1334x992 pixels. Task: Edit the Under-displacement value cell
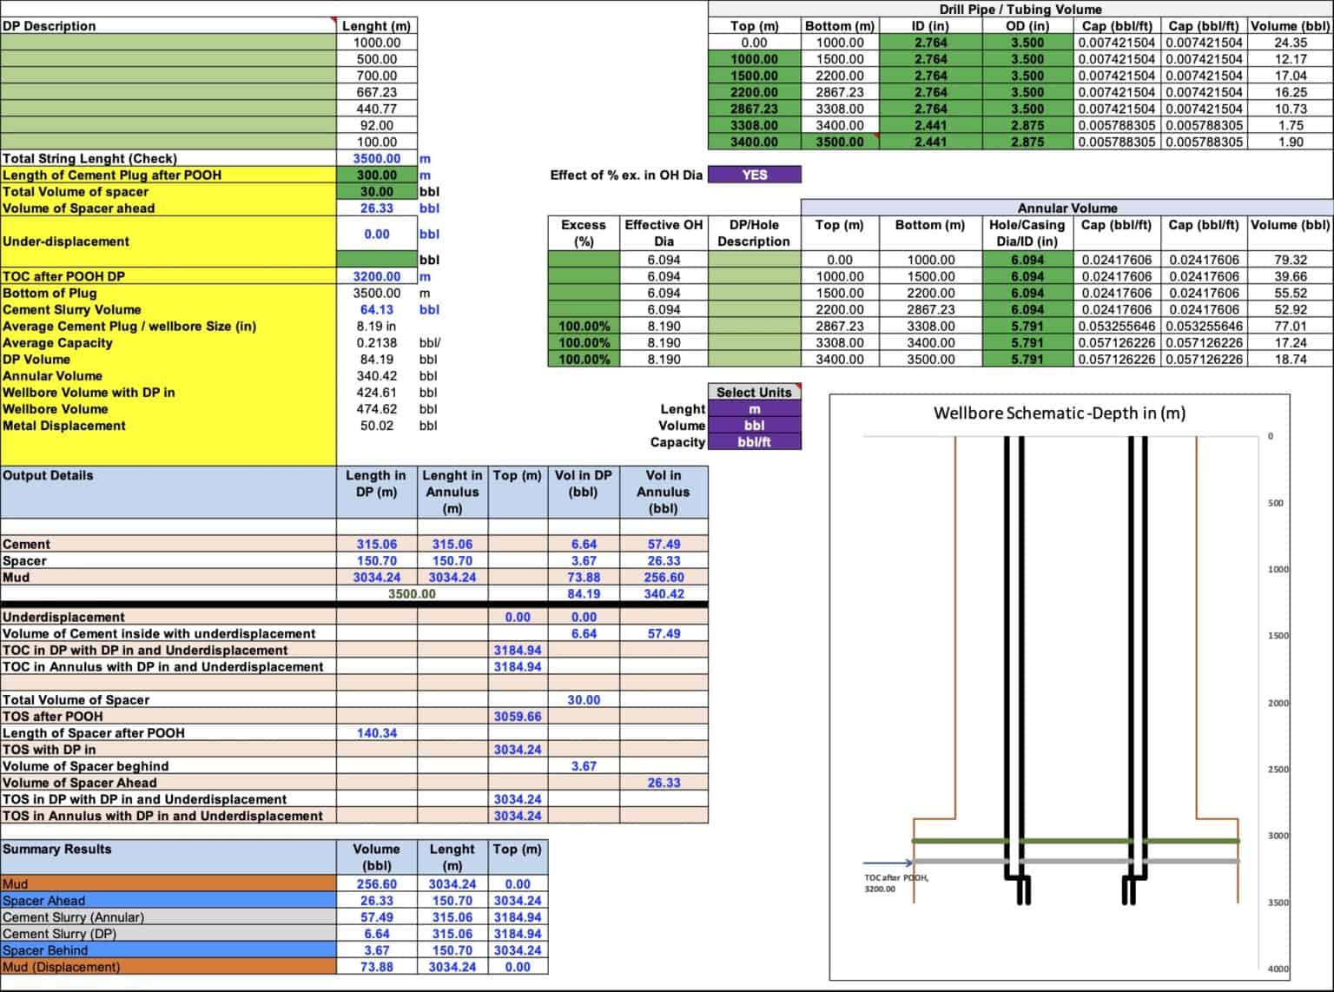point(377,233)
